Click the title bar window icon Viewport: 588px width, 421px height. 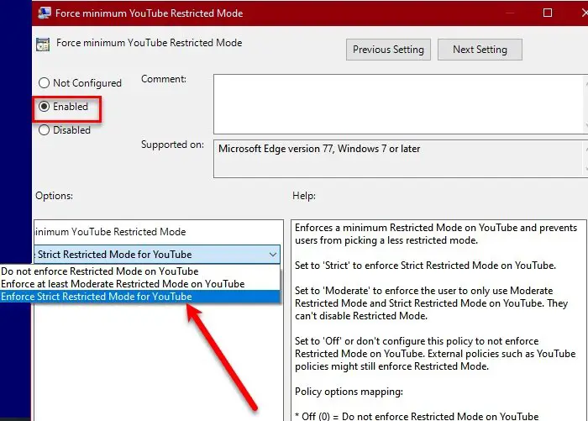tap(45, 13)
